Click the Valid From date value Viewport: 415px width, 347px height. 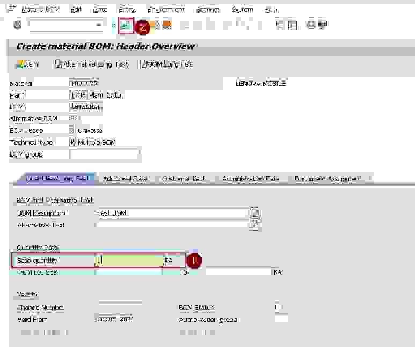(x=114, y=319)
